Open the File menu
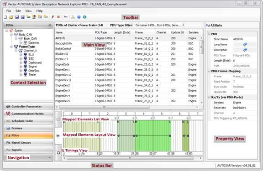This screenshot has width=263, height=171. 9,11
